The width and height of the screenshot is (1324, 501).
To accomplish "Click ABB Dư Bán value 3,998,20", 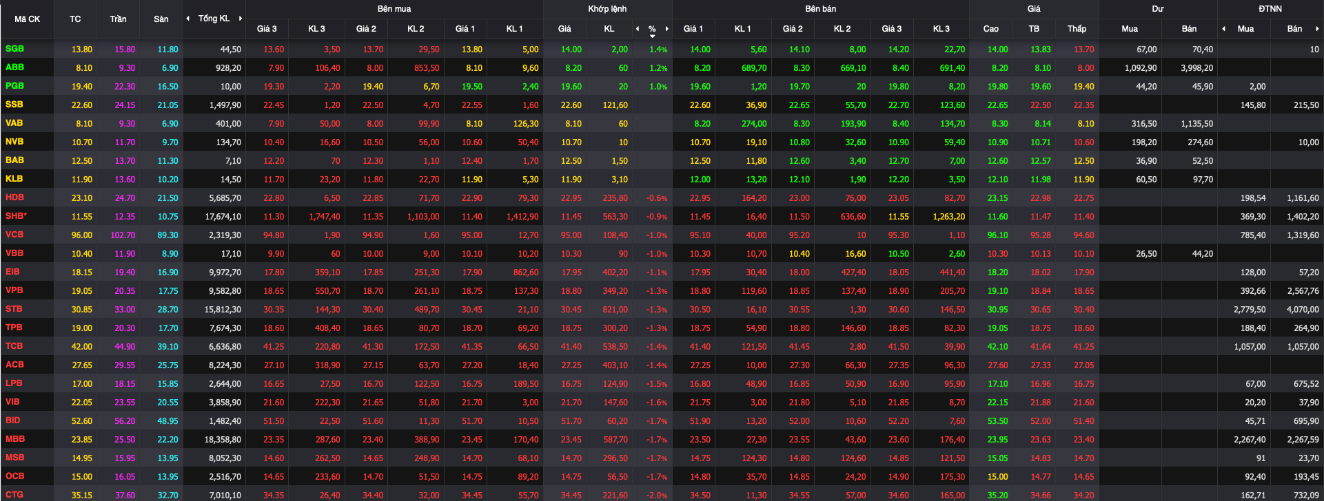I will coord(1196,68).
